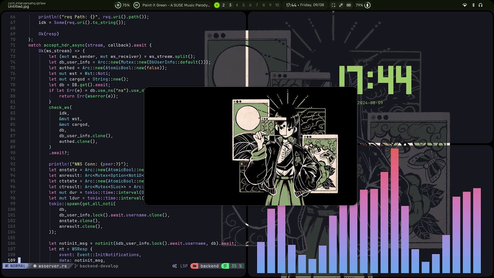Click the 2024-08-09 date under the clock
Image resolution: width=494 pixels, height=278 pixels.
coord(370,103)
